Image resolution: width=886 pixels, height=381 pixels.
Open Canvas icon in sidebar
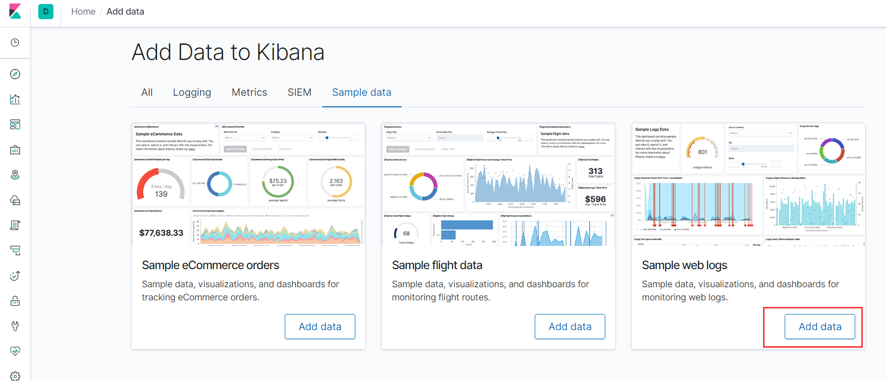point(15,150)
